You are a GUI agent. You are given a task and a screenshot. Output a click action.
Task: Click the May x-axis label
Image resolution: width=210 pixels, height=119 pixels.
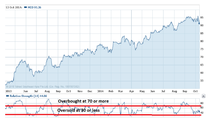(142, 91)
